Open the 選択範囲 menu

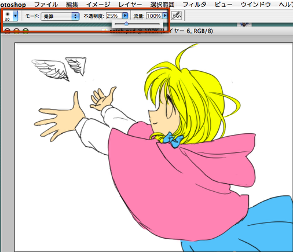click(x=162, y=4)
